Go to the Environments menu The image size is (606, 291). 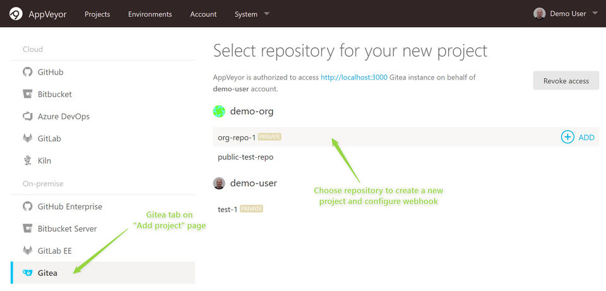click(x=150, y=14)
